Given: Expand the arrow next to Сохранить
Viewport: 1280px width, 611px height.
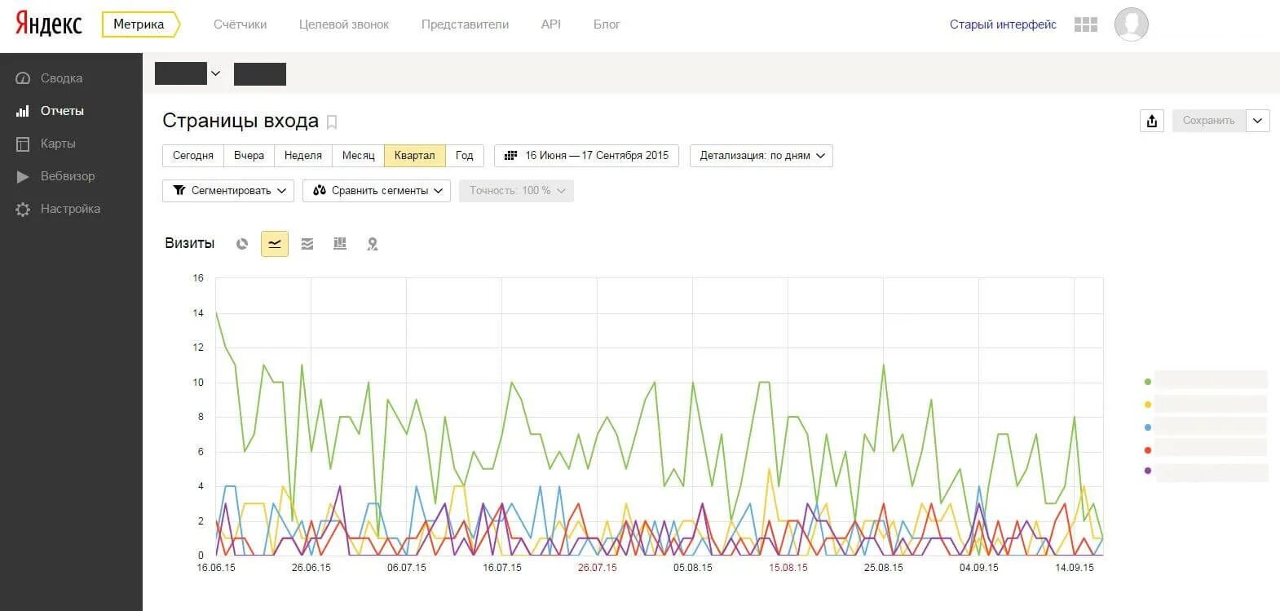Looking at the screenshot, I should [1258, 121].
